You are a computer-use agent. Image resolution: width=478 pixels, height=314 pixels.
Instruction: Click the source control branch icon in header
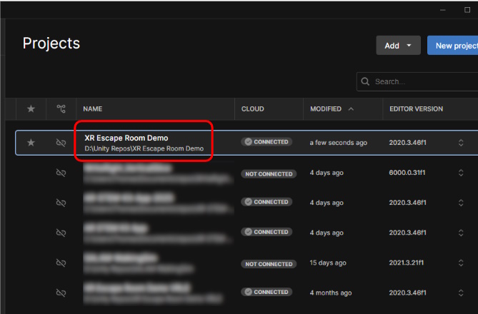61,108
